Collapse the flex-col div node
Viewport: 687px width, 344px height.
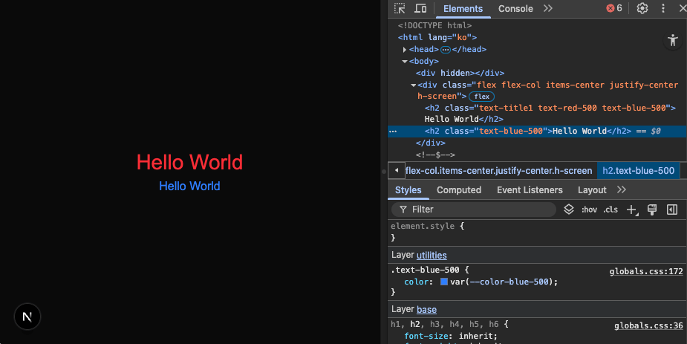[x=413, y=85]
